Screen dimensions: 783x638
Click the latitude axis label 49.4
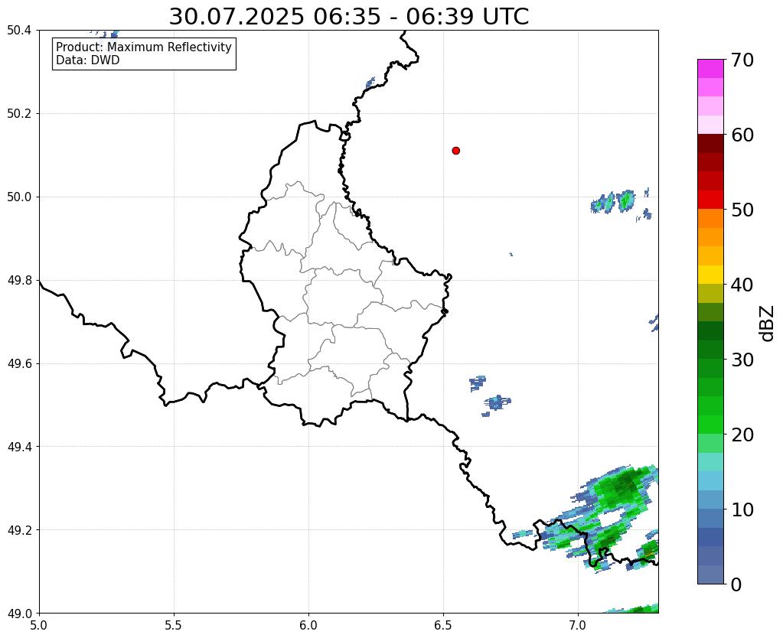[x=19, y=446]
